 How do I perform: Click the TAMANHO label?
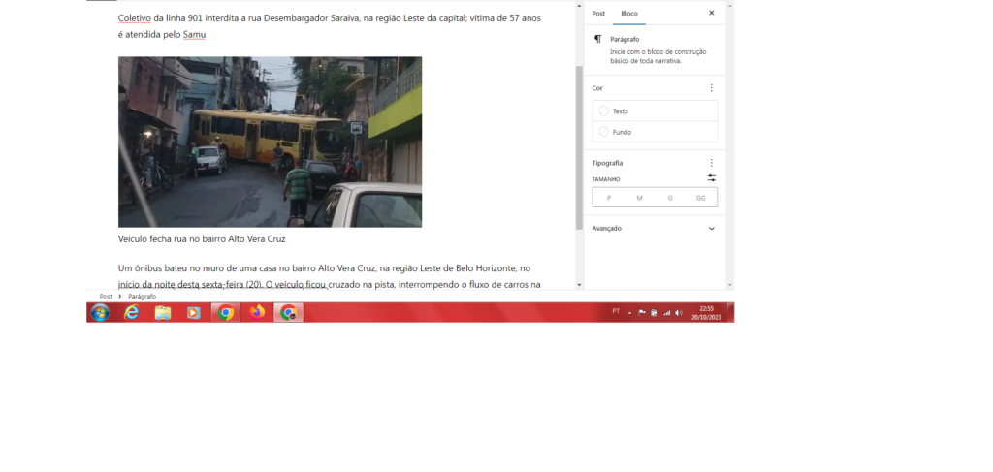[x=606, y=179]
